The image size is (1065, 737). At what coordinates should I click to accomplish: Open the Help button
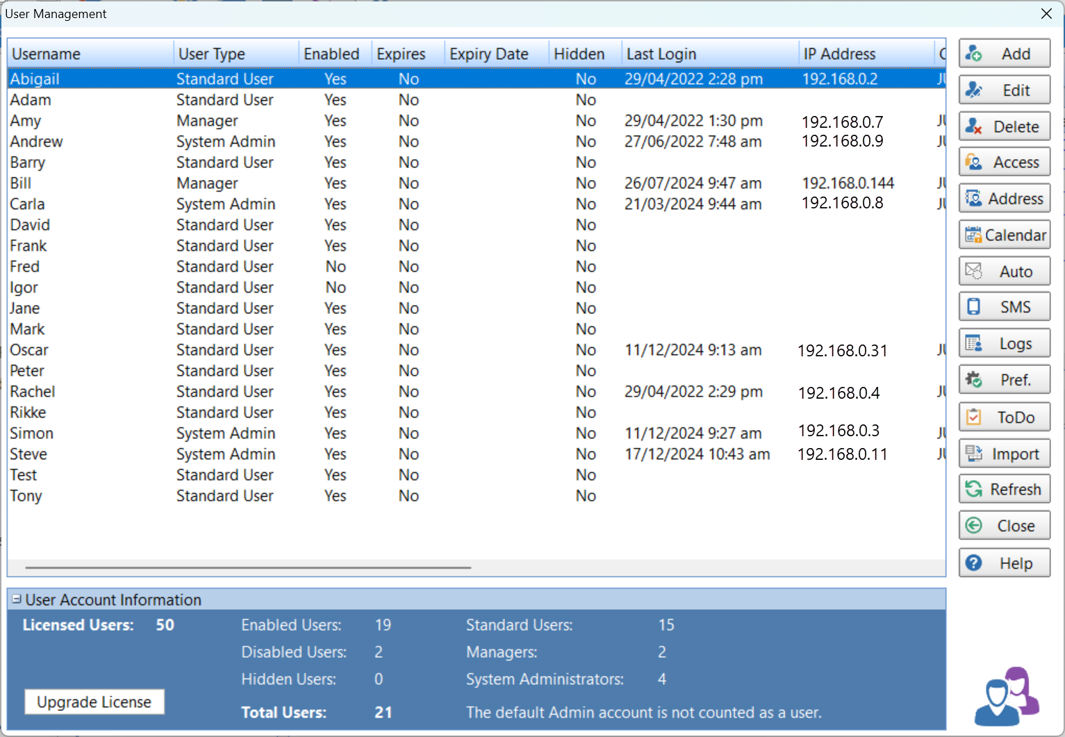1005,563
